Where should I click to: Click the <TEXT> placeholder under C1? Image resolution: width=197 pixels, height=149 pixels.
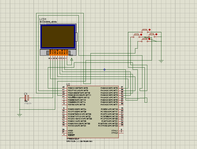tap(28, 104)
